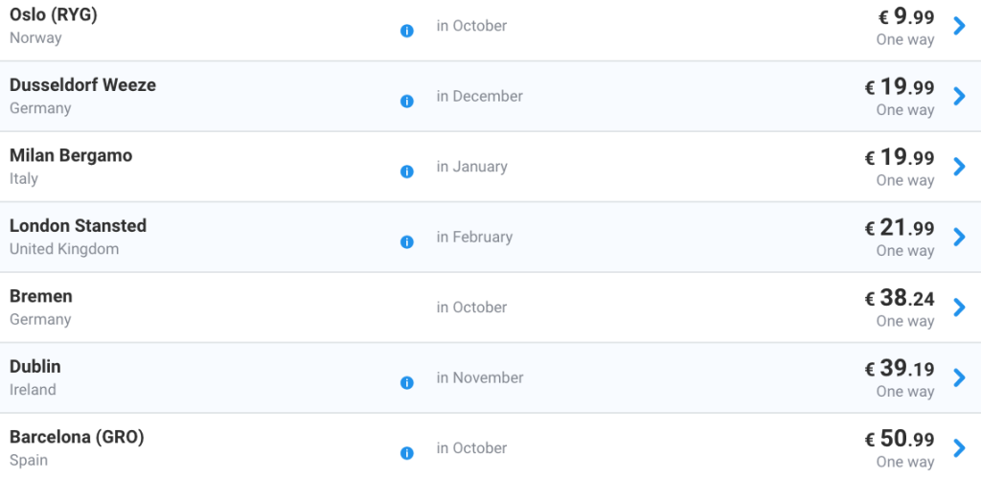The image size is (981, 479).
Task: Choose the Dusseldorf Weeze destination
Action: (x=82, y=85)
